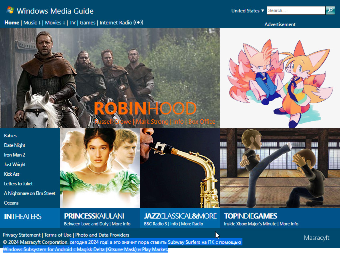Click the saxophone jazz thumbnail

point(180,168)
